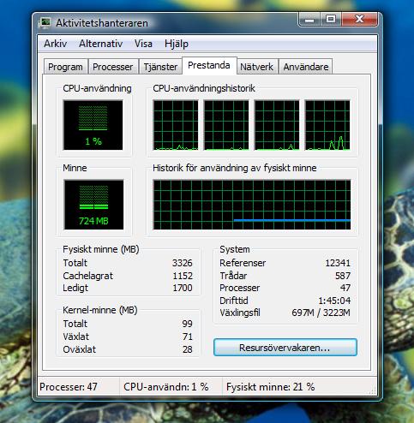414x423 pixels.
Task: Minimize the Aktivitetshanteraren window
Action: tap(309, 20)
